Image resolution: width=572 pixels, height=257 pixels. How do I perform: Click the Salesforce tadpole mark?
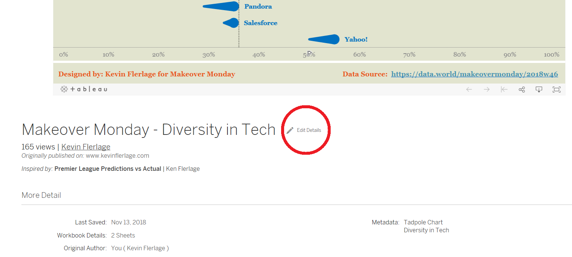231,23
